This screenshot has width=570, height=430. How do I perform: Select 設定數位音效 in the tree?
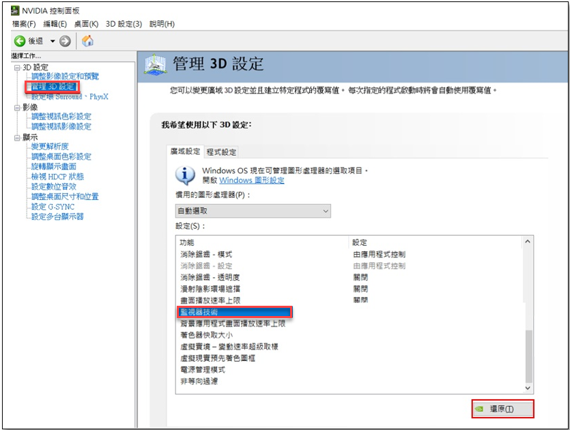point(54,186)
